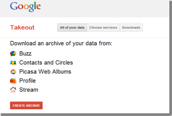Click the divider line below Takeout header
Screen dimensions: 172x116
85,38
